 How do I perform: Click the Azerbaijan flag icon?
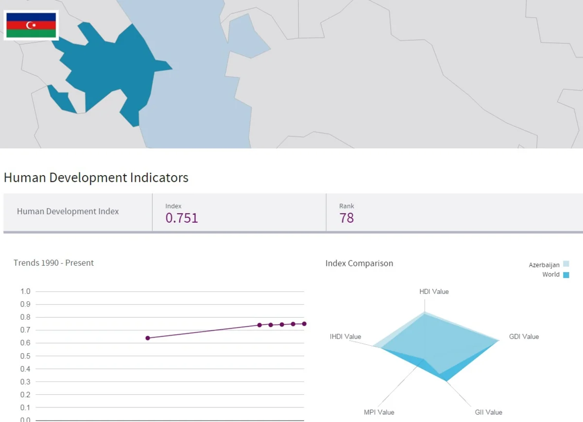tap(31, 25)
